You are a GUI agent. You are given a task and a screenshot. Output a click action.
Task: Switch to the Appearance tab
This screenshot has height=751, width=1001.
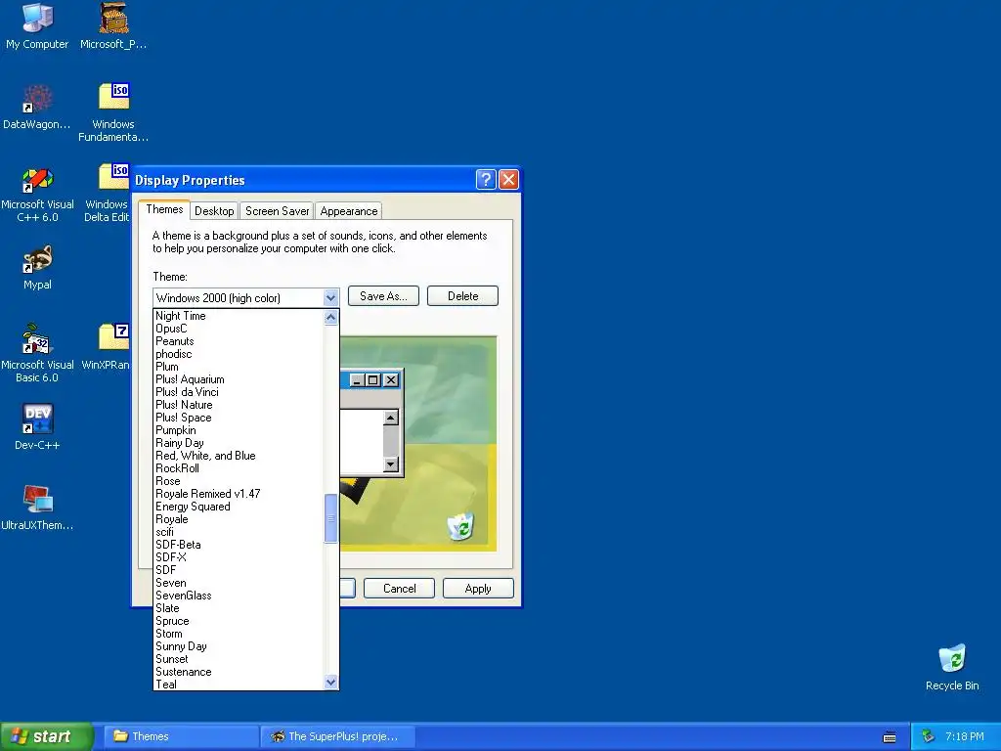pyautogui.click(x=349, y=211)
